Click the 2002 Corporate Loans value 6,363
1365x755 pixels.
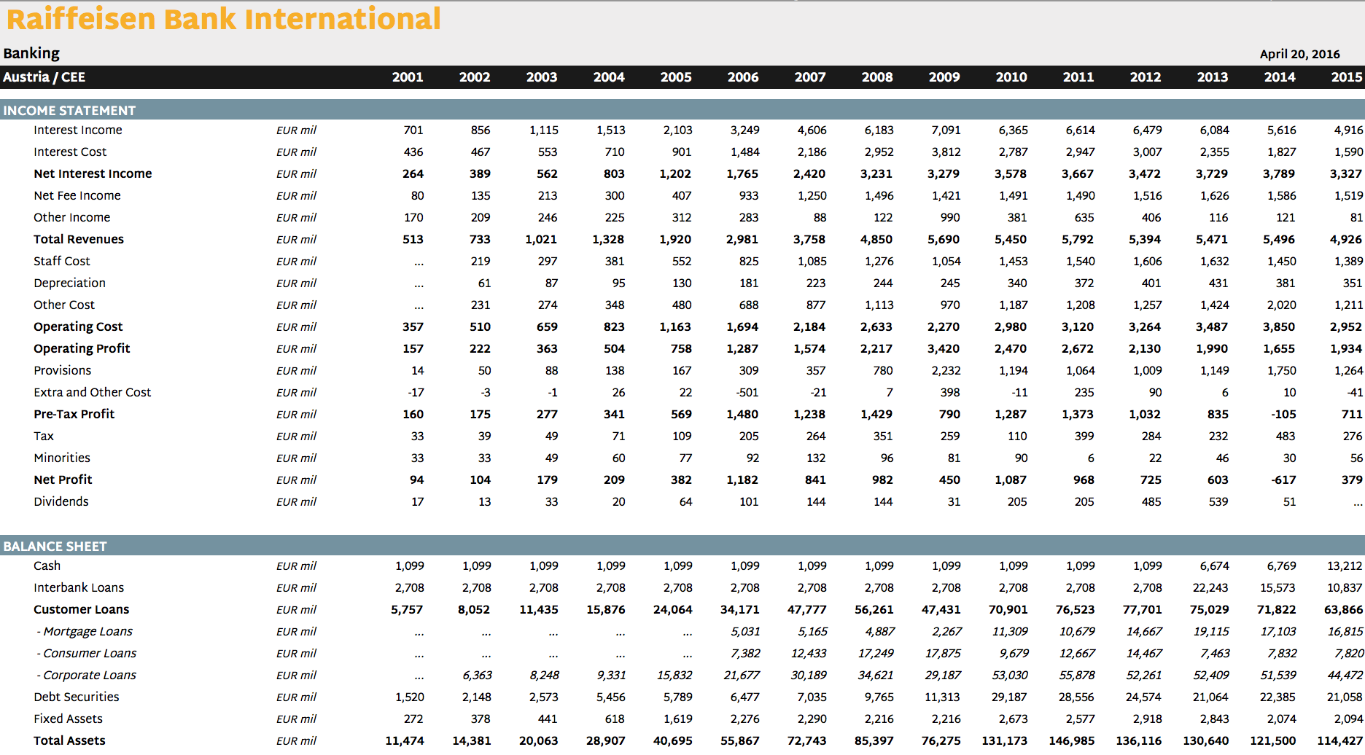click(477, 675)
